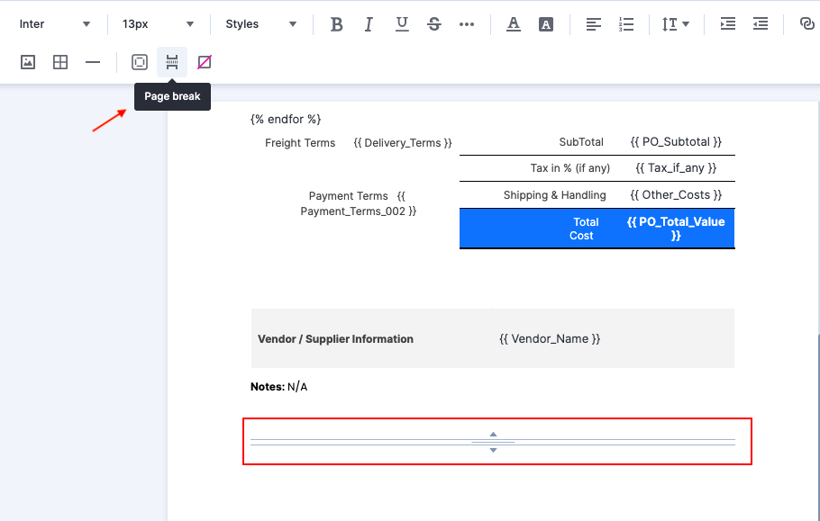Toggle bold formatting
Viewport: 820px width, 521px height.
(337, 24)
